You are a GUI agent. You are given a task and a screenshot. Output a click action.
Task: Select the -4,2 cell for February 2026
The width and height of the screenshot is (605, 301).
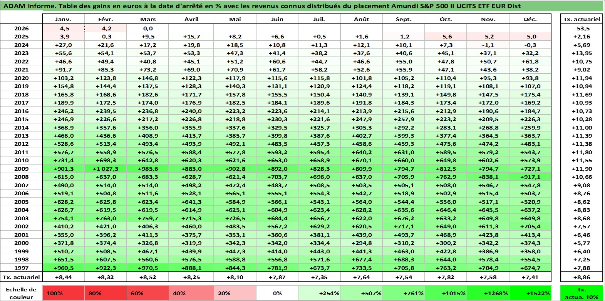coord(106,28)
